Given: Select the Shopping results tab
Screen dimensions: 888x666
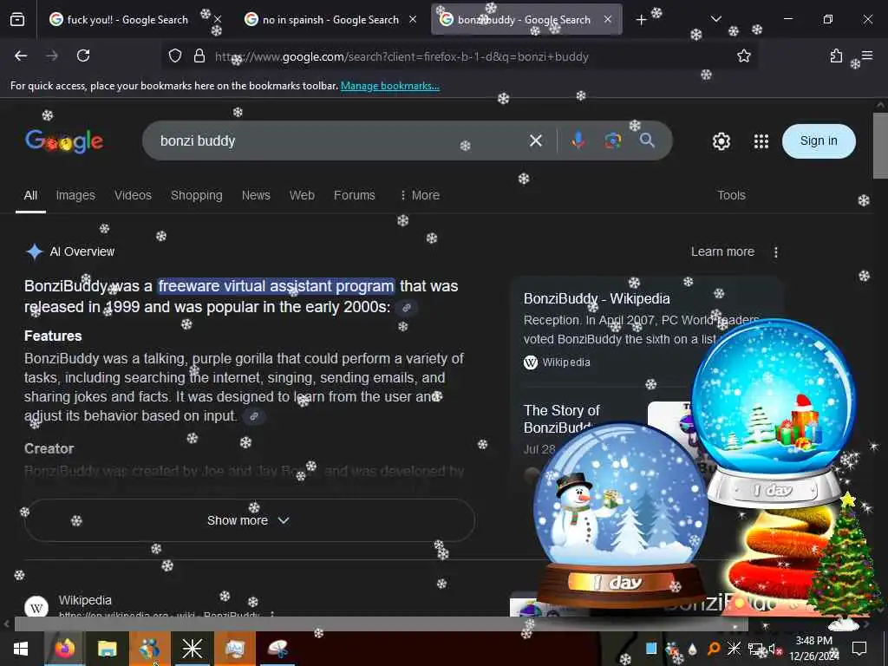Looking at the screenshot, I should coord(197,195).
